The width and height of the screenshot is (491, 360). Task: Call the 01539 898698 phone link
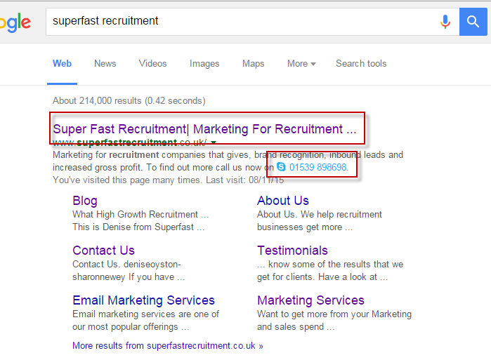tap(317, 167)
